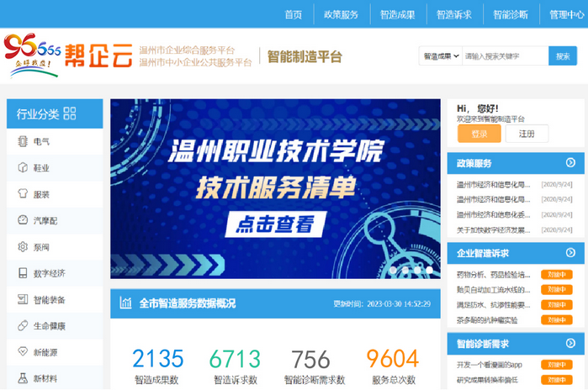Click the 智能制造平台 title text

click(305, 56)
